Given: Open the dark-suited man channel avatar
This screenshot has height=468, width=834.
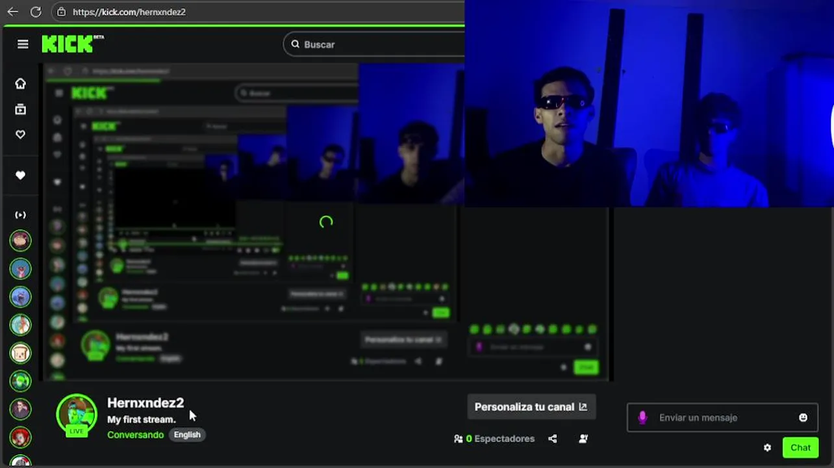Looking at the screenshot, I should (21, 409).
